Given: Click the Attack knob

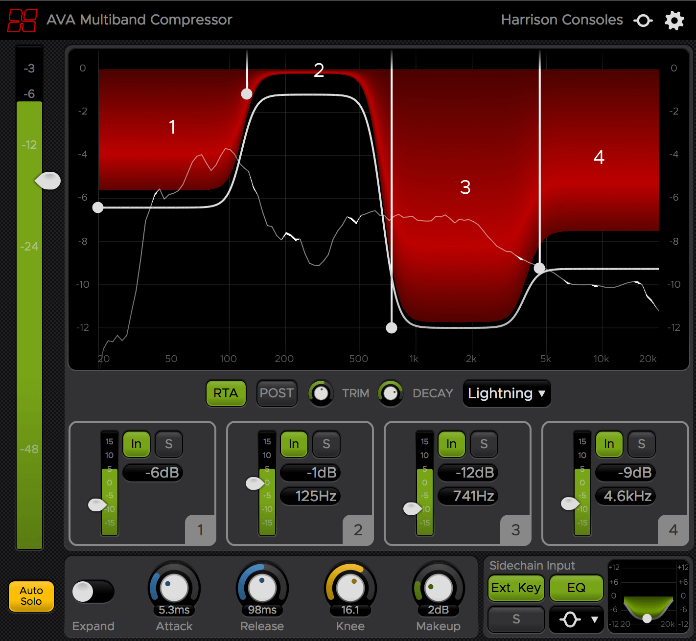Looking at the screenshot, I should click(x=174, y=587).
